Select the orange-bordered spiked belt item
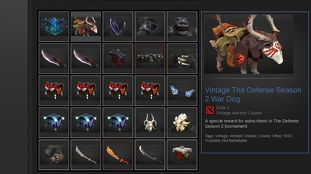The height and width of the screenshot is (174, 311). [x=150, y=58]
